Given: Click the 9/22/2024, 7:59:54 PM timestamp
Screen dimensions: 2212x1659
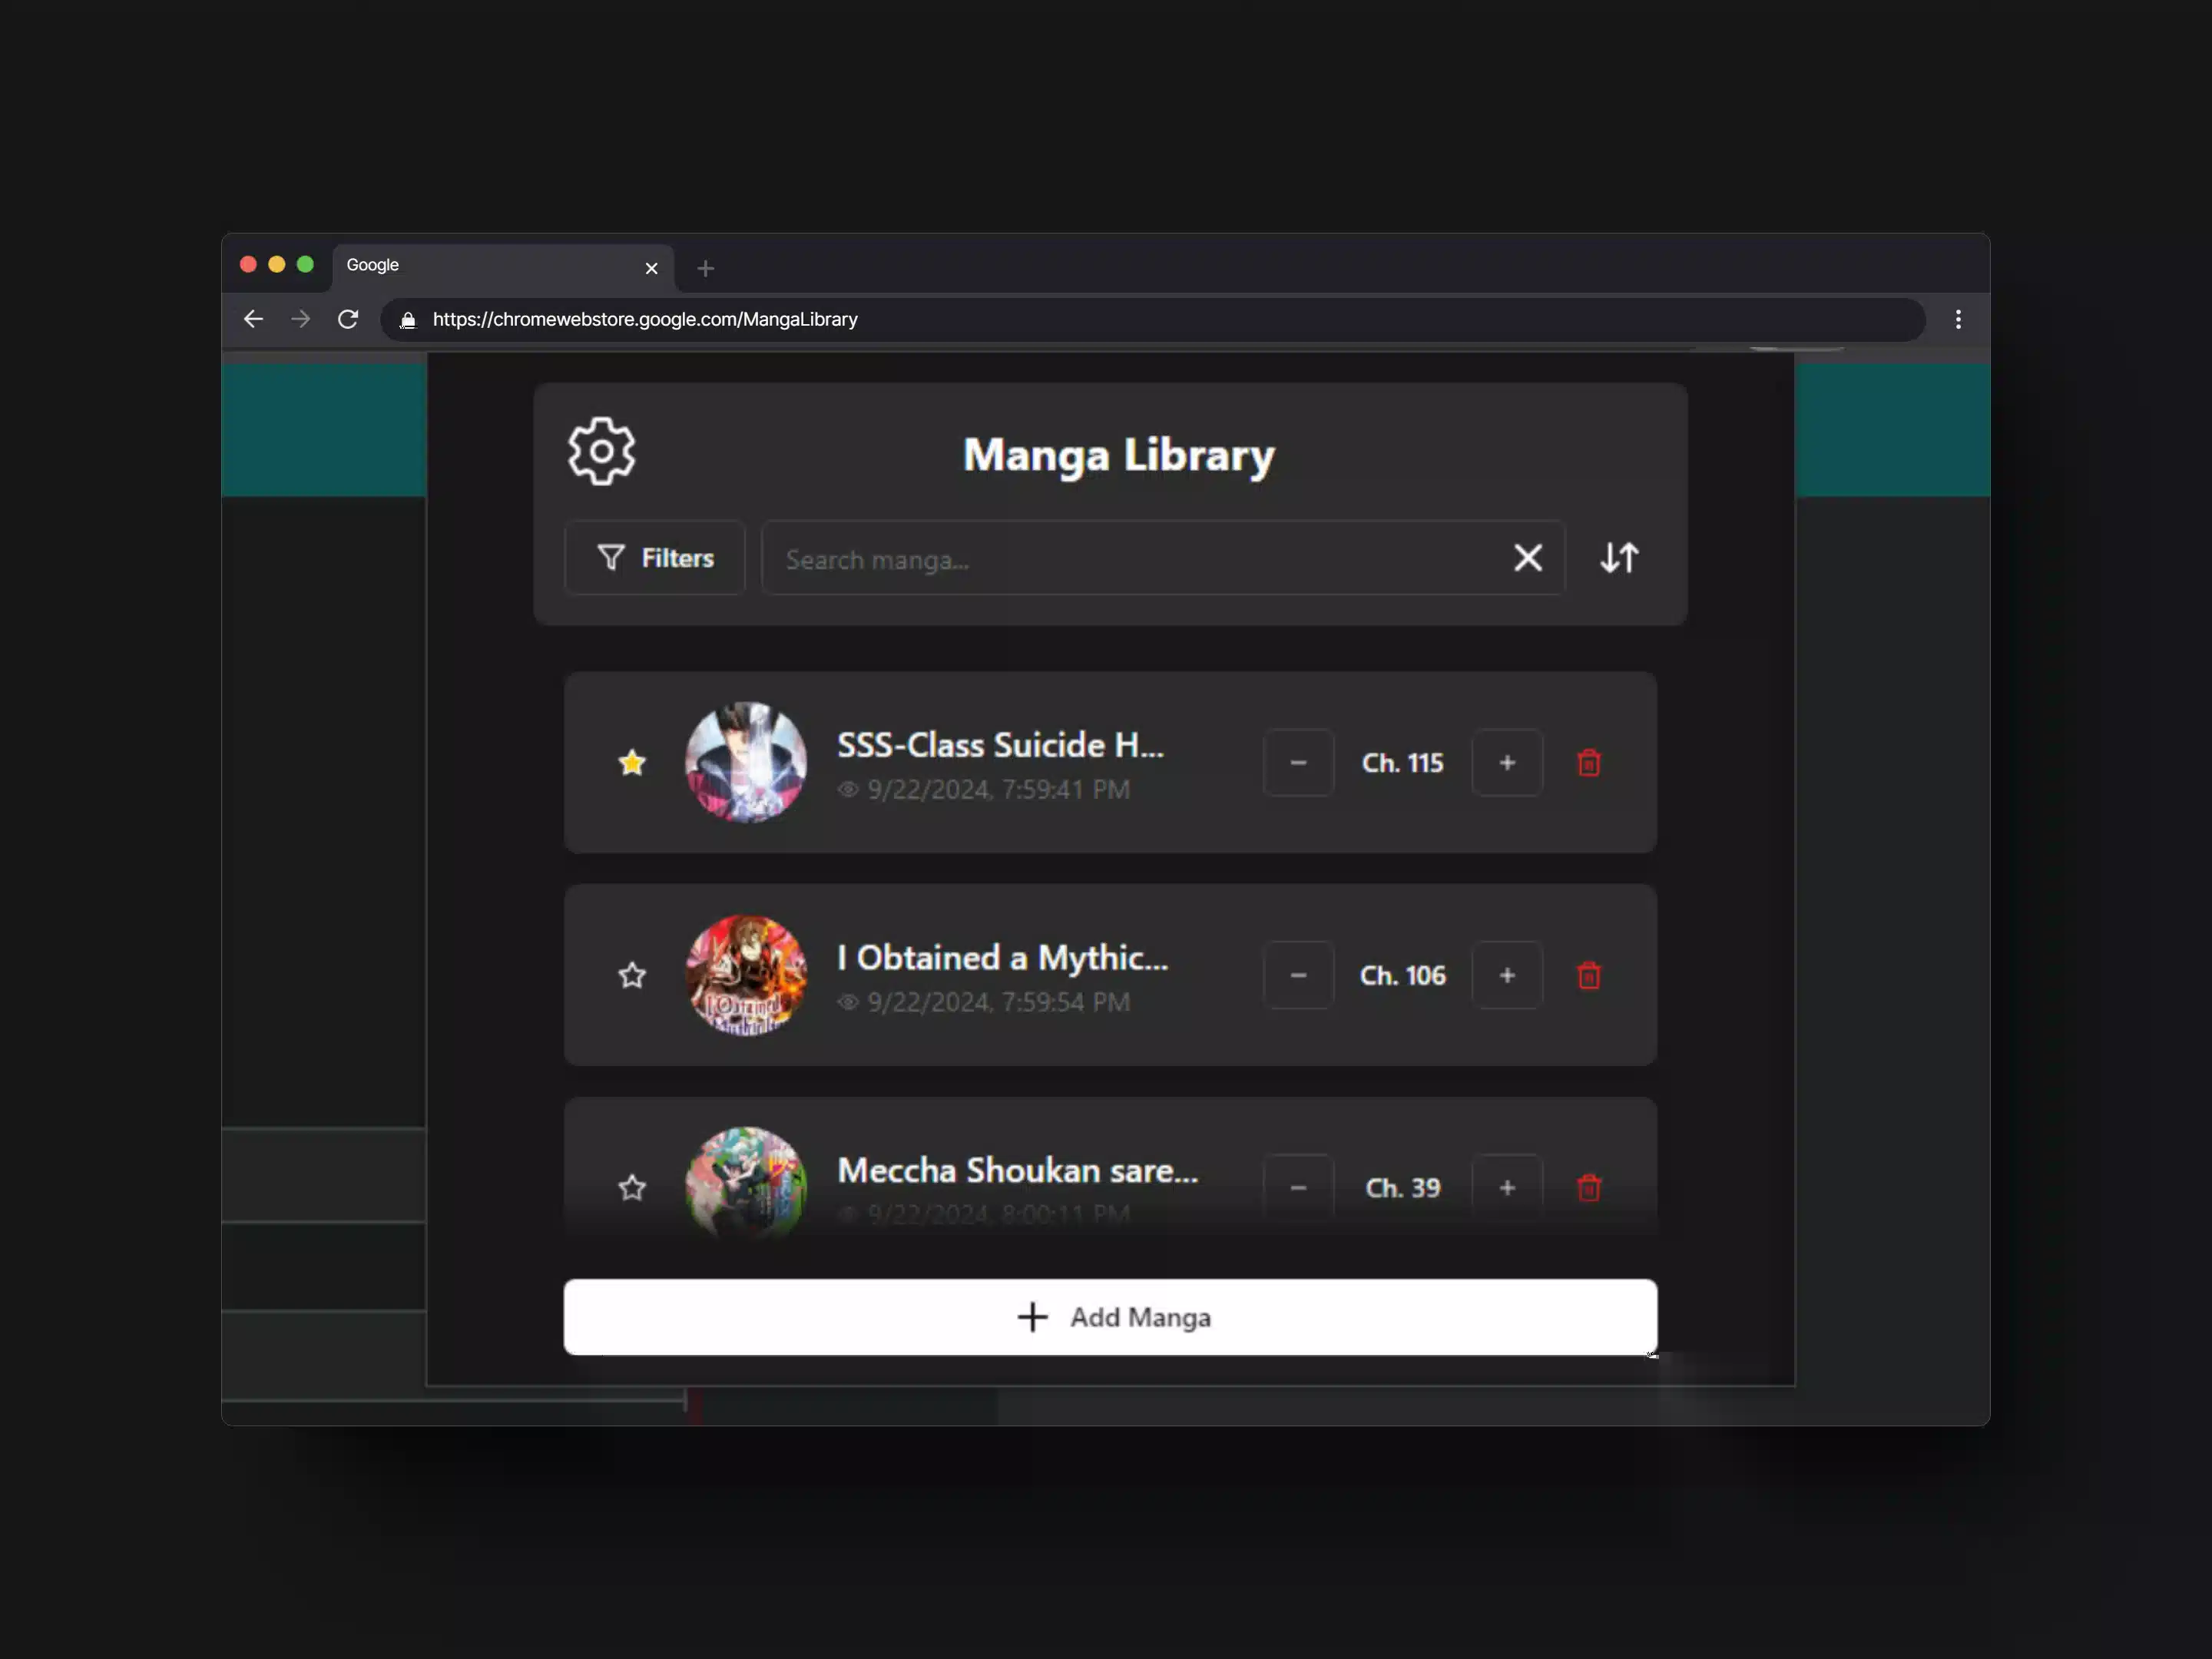Looking at the screenshot, I should [x=998, y=1002].
